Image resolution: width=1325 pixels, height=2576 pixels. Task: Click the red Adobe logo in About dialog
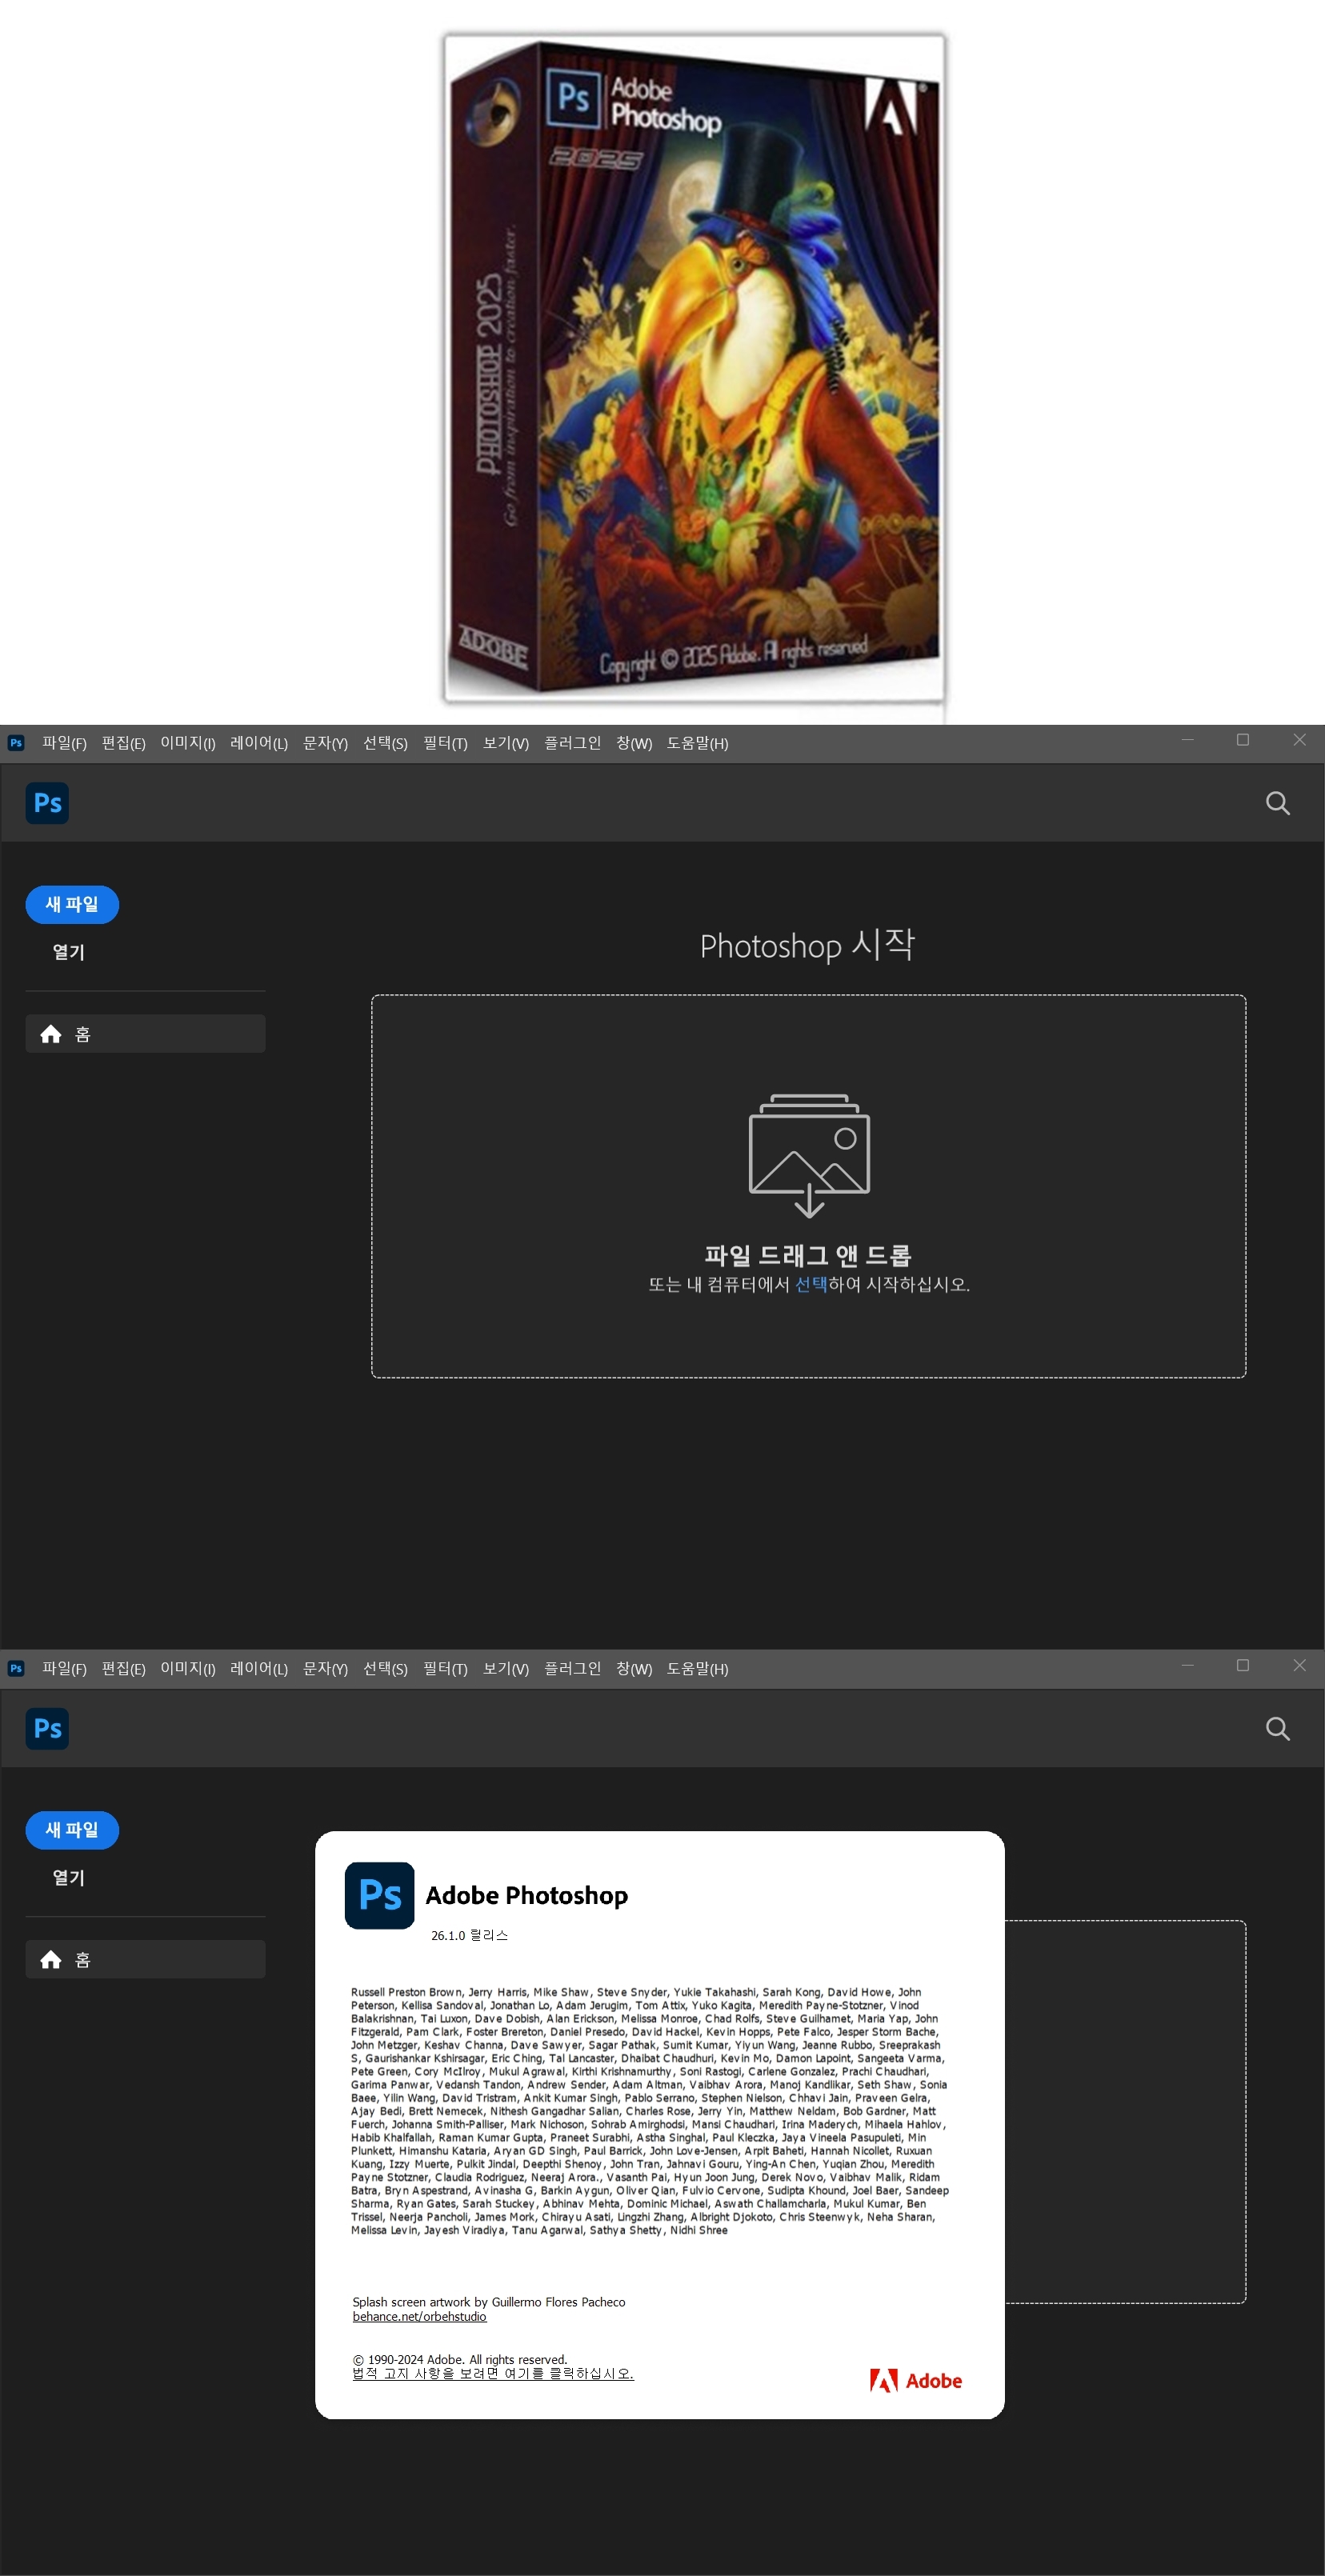(x=915, y=2381)
